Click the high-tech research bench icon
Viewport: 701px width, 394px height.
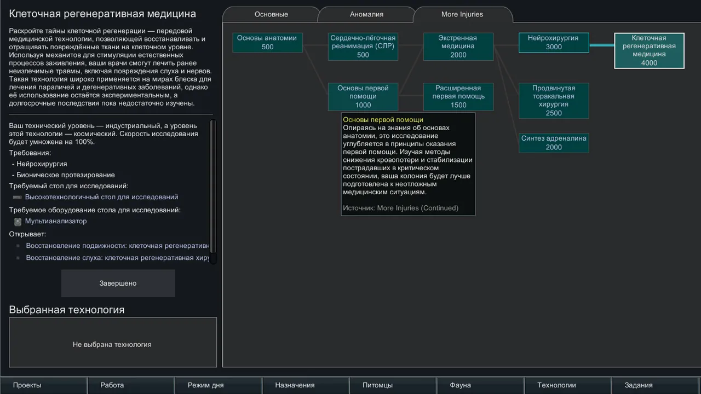pos(18,197)
